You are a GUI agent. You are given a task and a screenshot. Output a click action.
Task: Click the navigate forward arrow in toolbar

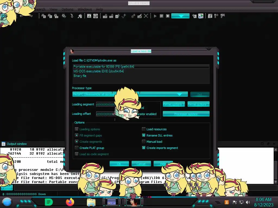click(x=31, y=16)
